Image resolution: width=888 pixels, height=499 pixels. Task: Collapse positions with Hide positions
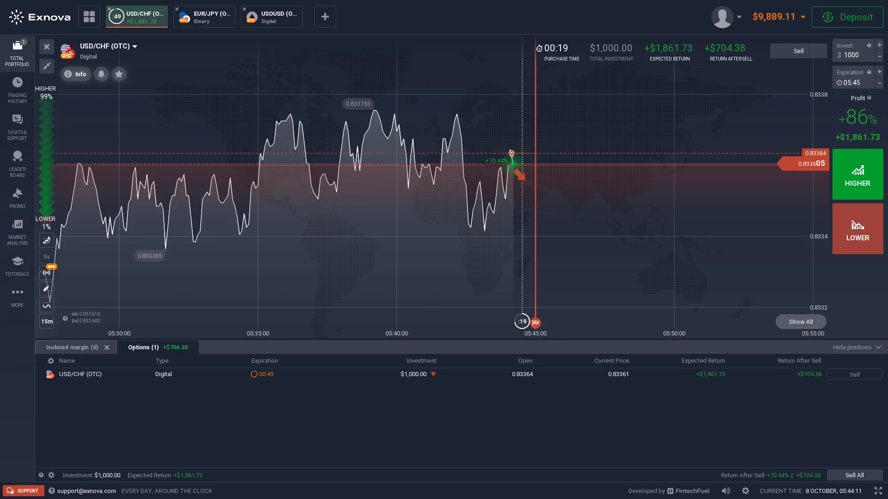coord(857,347)
